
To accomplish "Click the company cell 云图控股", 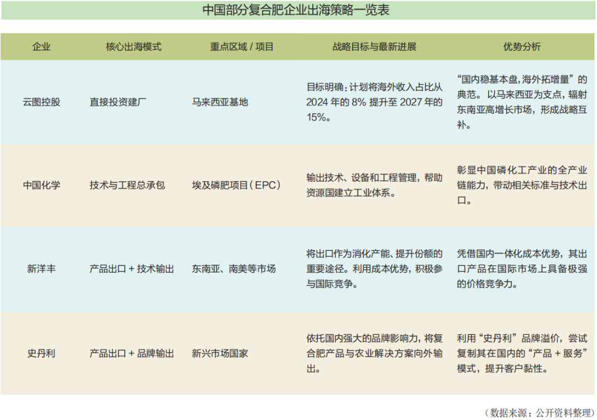I will [41, 102].
